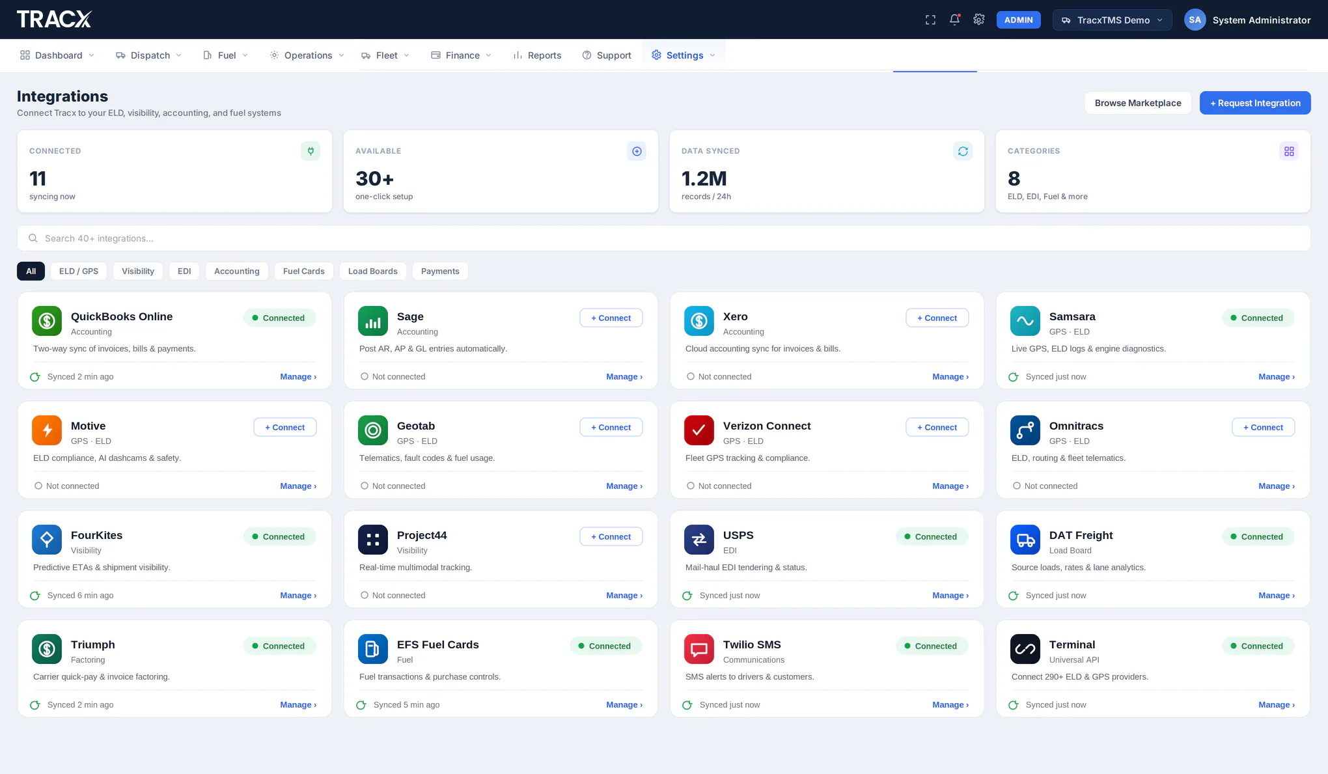Click the QuickBooks Online app icon
The width and height of the screenshot is (1328, 774).
[x=47, y=321]
